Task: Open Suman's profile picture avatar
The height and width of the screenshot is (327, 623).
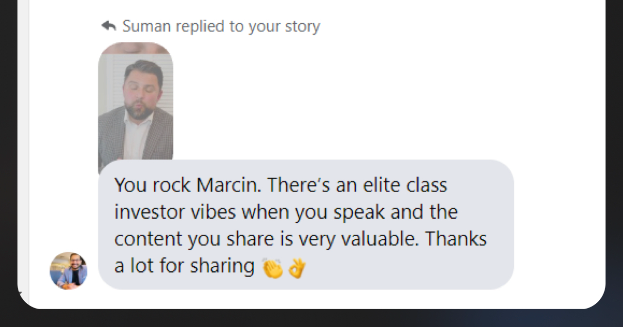Action: [68, 271]
